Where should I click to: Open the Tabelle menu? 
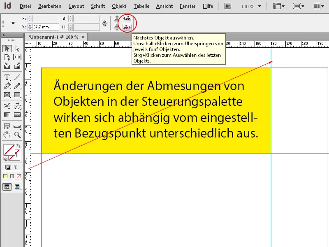[141, 6]
